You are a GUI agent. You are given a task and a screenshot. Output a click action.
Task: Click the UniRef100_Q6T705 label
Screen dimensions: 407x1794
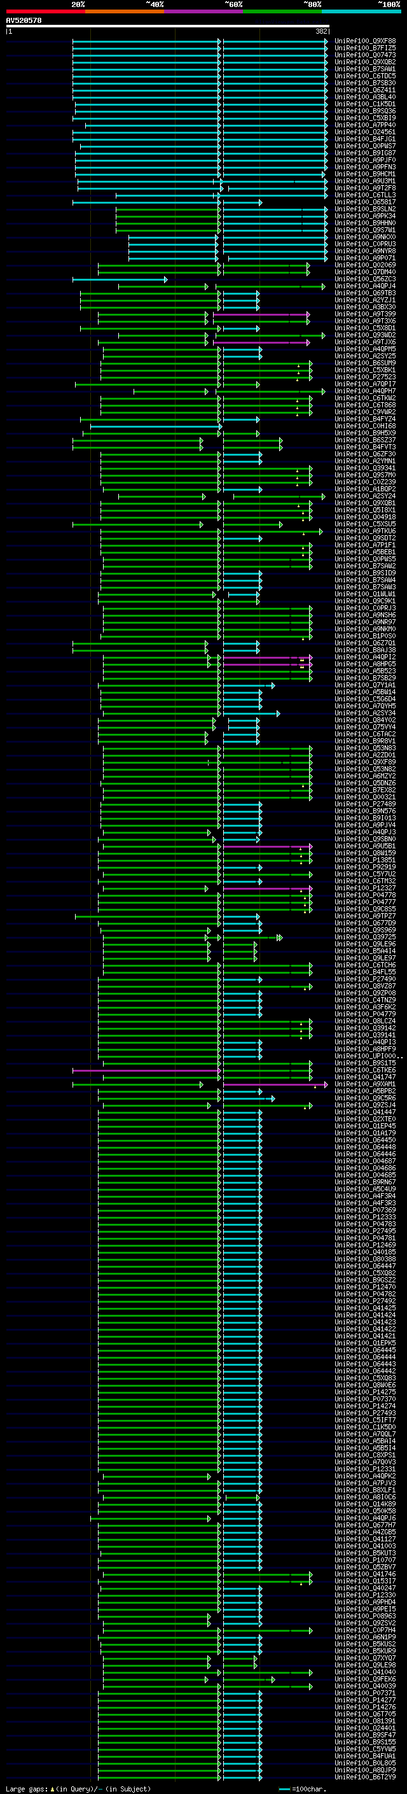point(365,1714)
